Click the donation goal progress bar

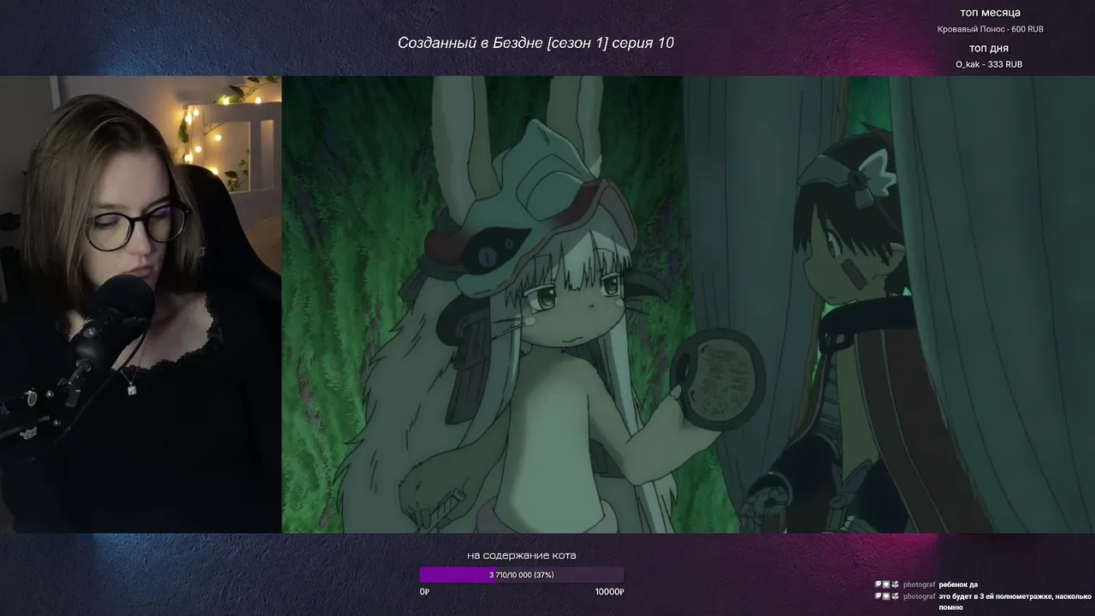click(x=521, y=575)
